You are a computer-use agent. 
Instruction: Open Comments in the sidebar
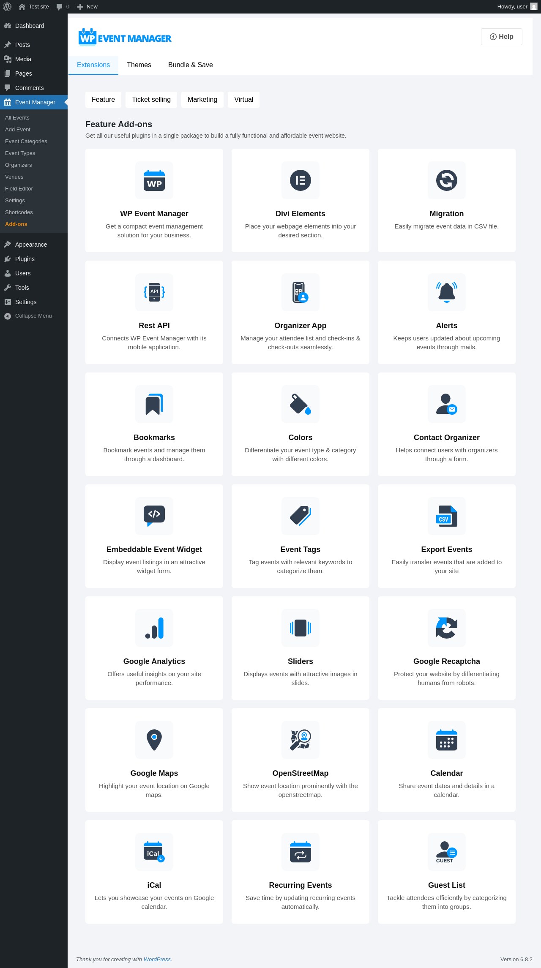click(x=34, y=88)
